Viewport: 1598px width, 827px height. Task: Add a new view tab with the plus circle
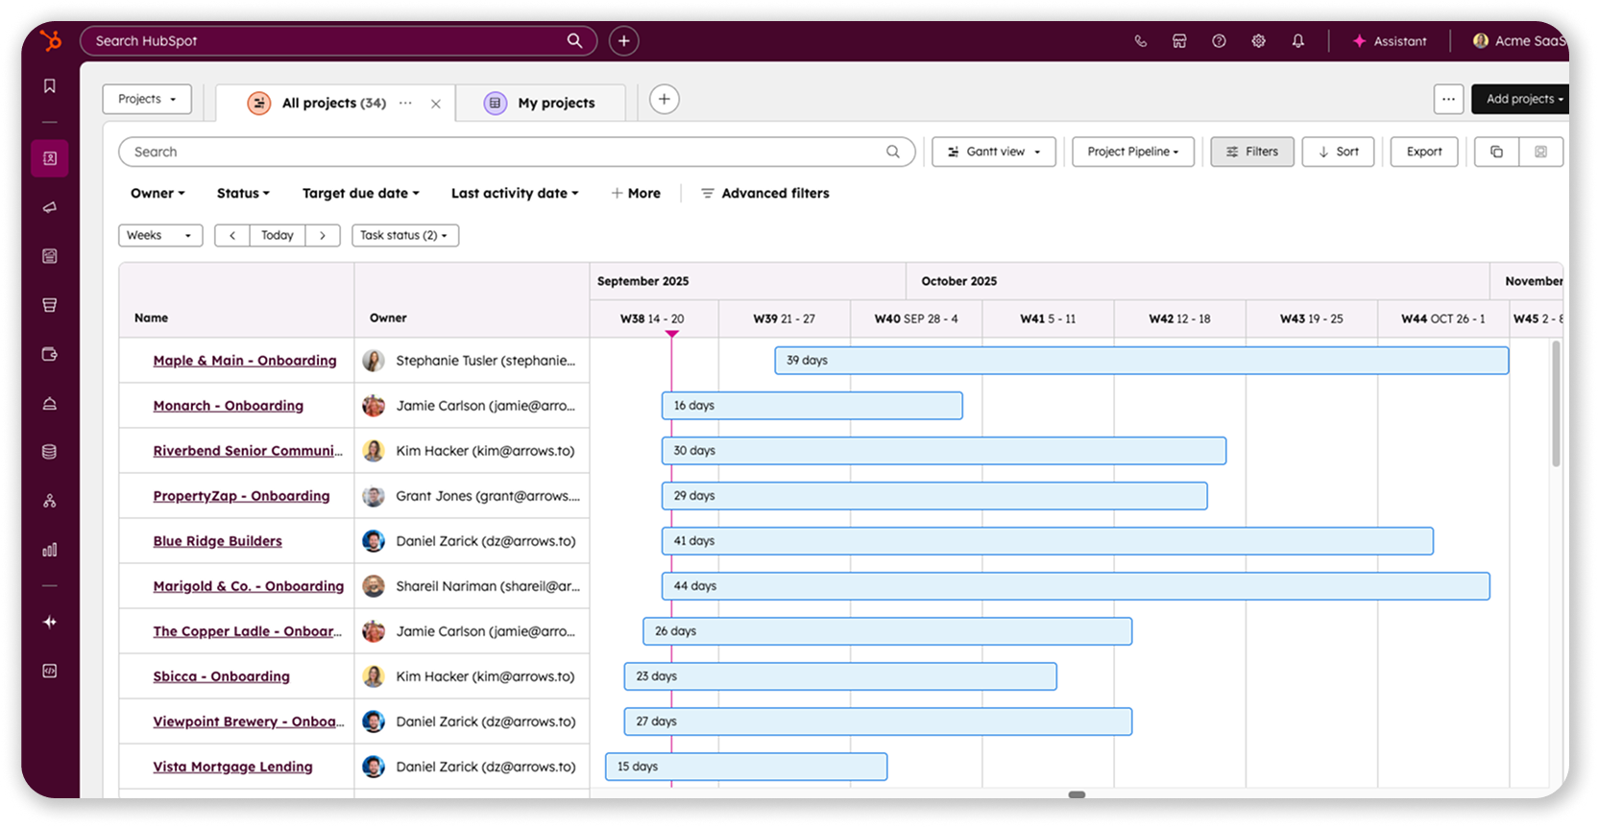pyautogui.click(x=665, y=100)
